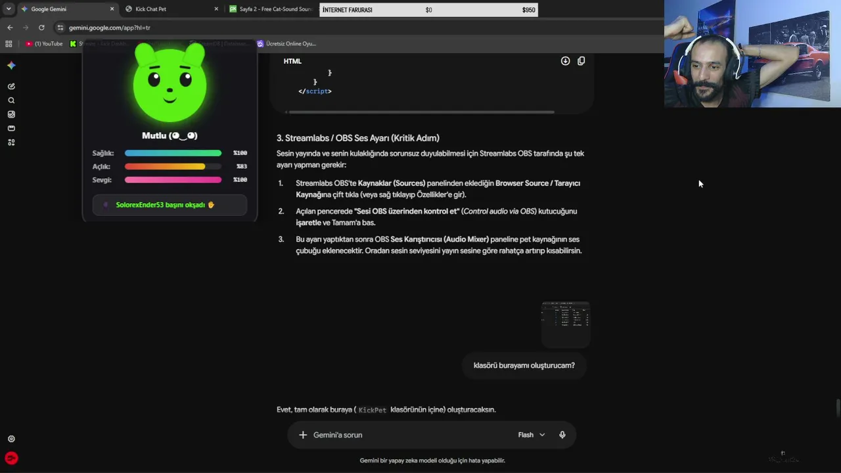Viewport: 841px width, 473px height.
Task: Click the page vertical scrollbar thumb
Action: click(838, 407)
